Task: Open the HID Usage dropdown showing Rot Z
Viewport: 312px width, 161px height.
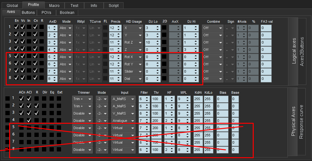Action: [133, 42]
